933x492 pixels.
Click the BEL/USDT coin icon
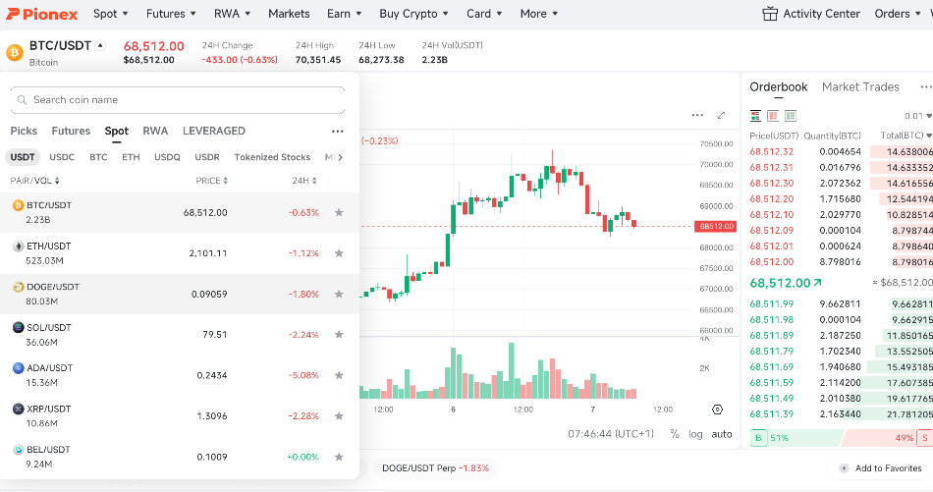pos(19,450)
